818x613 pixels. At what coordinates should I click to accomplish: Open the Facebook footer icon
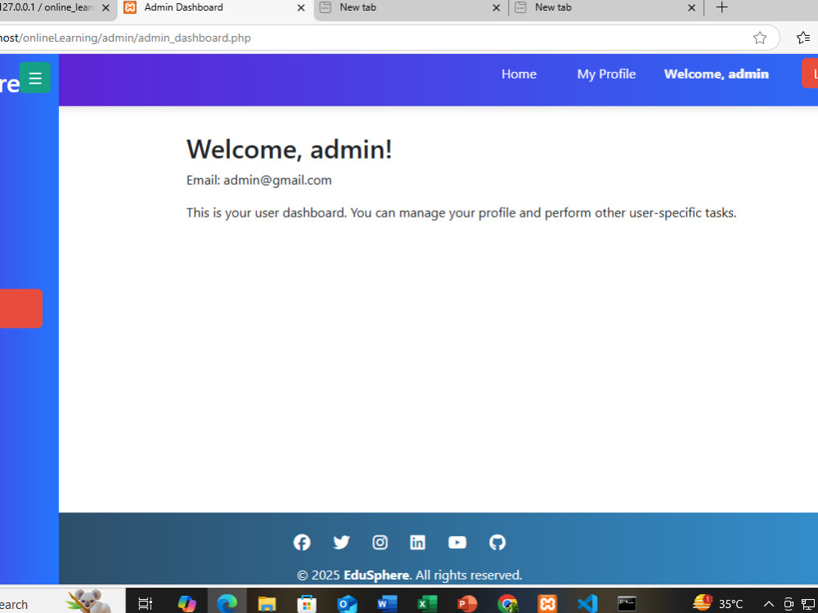tap(302, 543)
